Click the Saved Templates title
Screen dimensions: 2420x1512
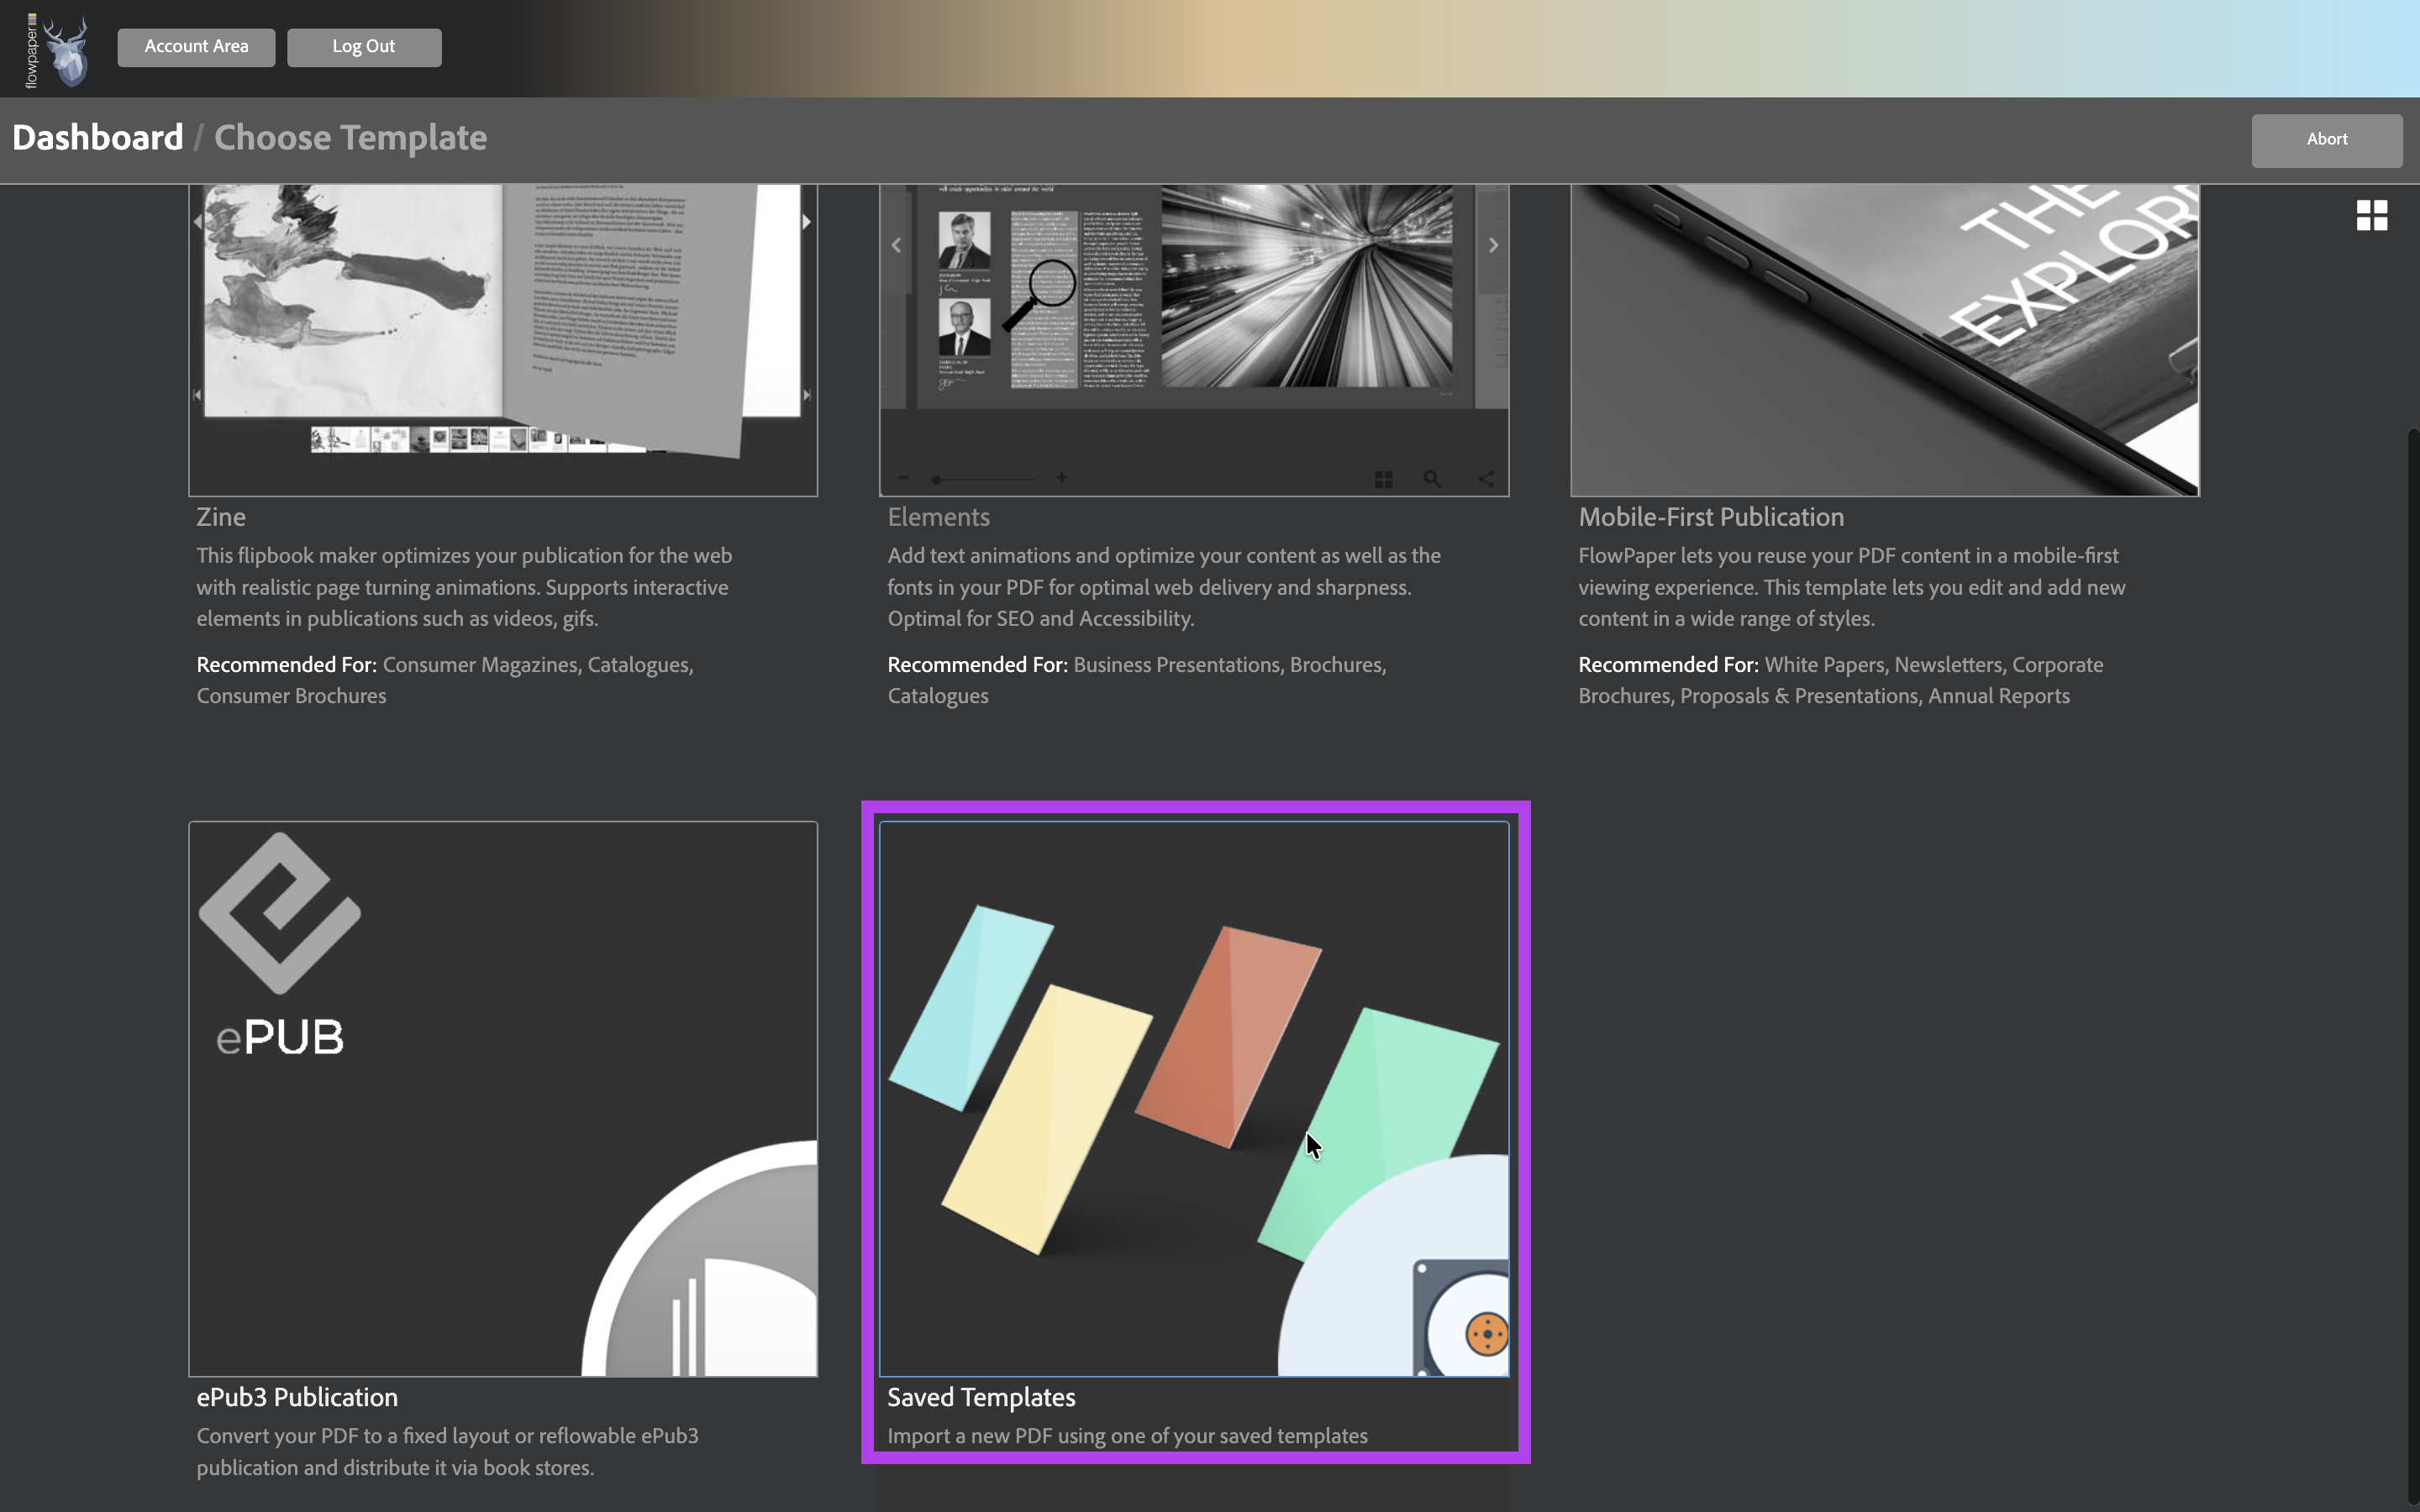pos(981,1397)
